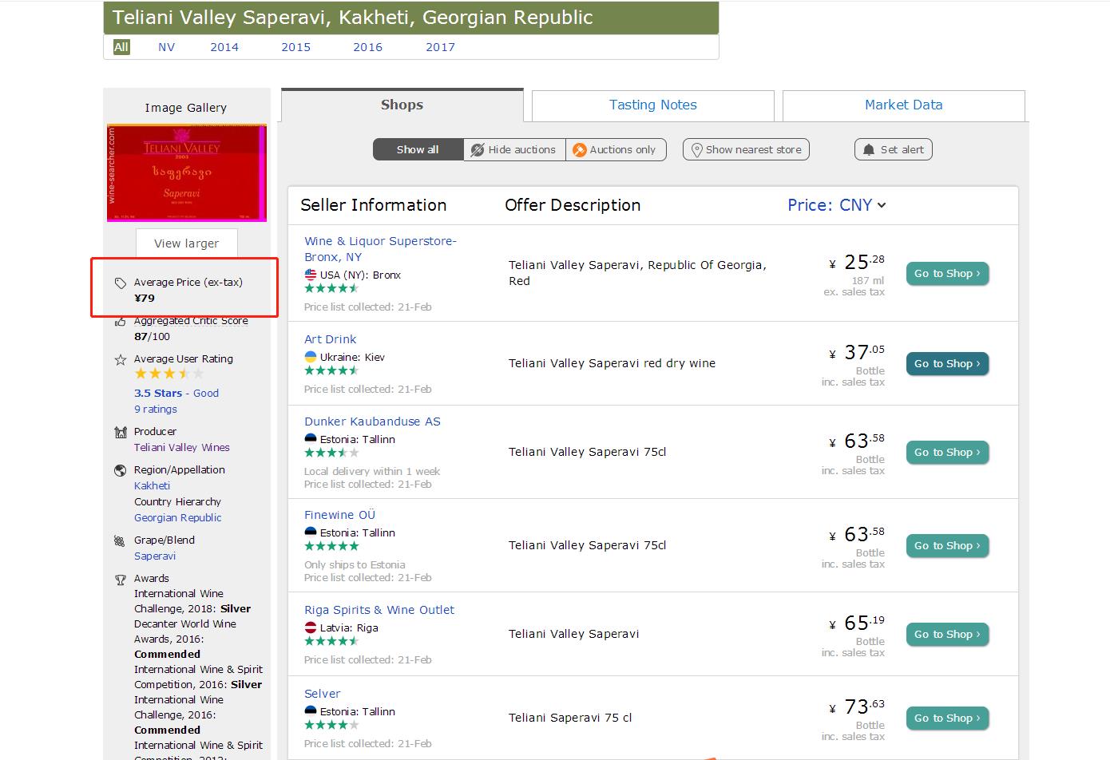Click the crossed-out gavel icon in Hide auctions

click(478, 150)
